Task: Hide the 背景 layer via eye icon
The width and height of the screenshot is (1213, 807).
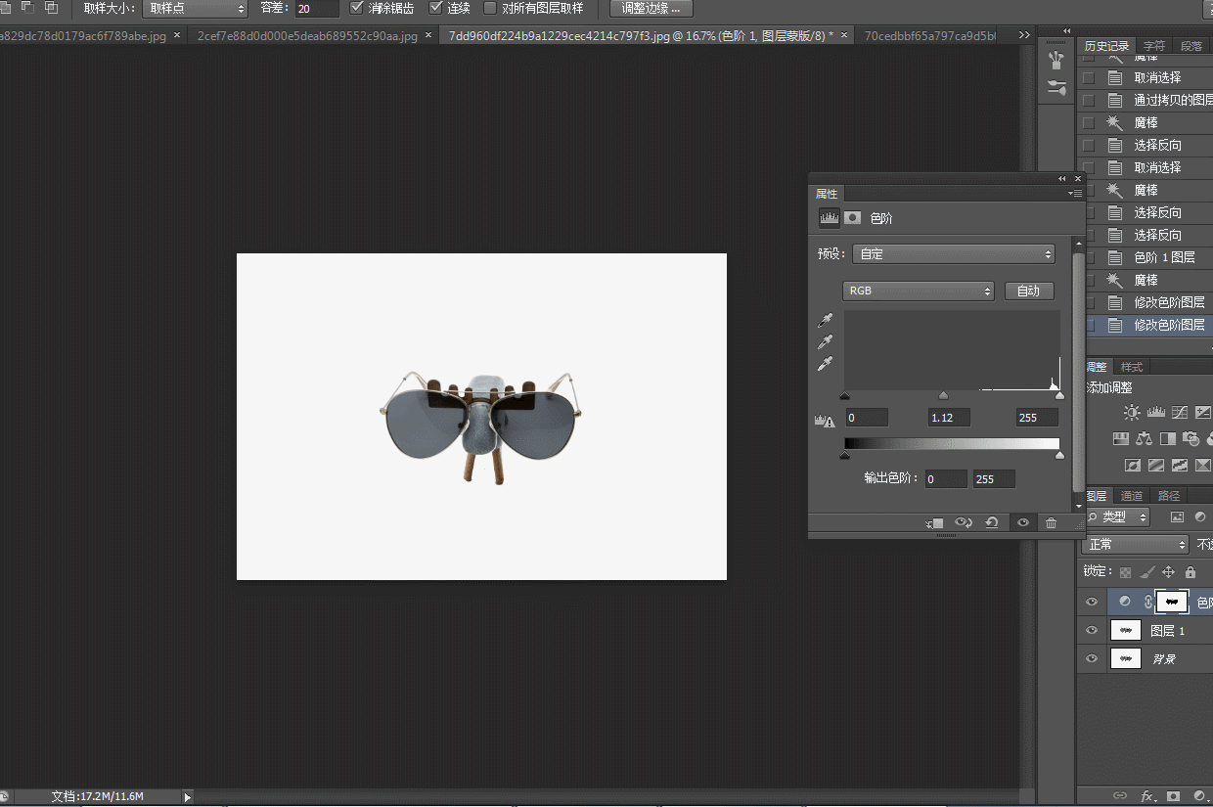Action: [x=1092, y=659]
